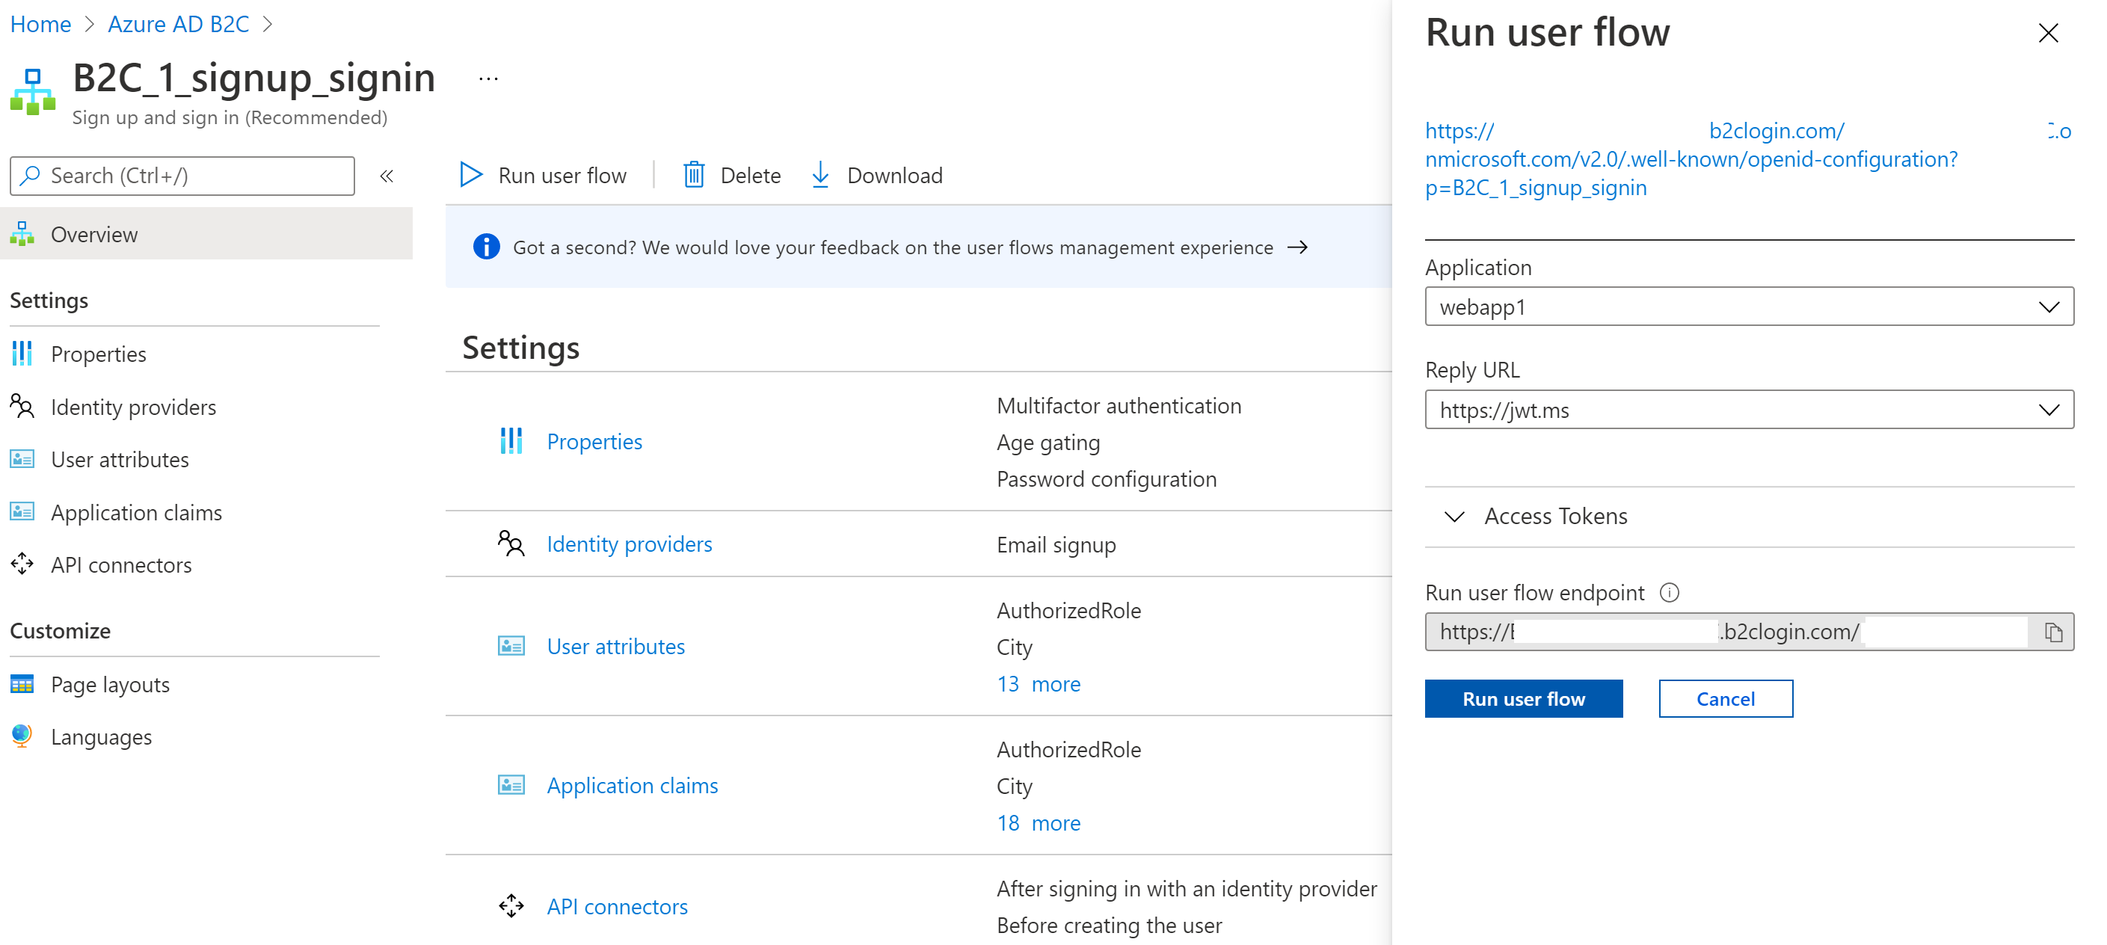Viewport: 2107px width, 945px height.
Task: Collapse the sidebar with double-chevron icon
Action: click(x=387, y=176)
